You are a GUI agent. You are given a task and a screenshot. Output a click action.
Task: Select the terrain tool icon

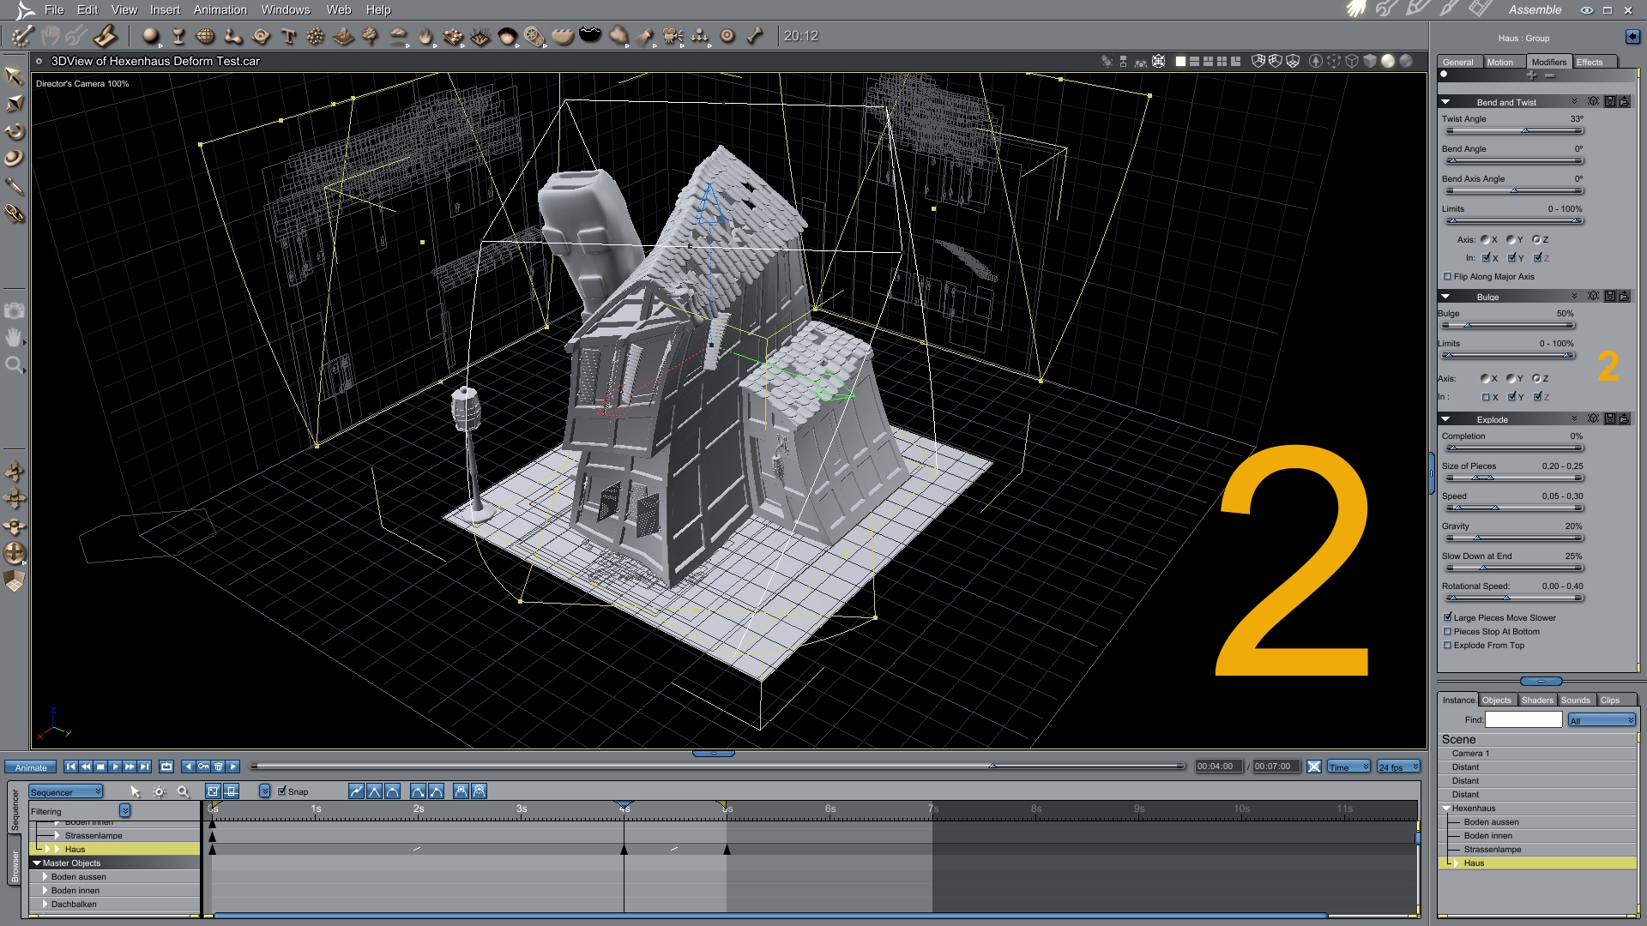343,36
